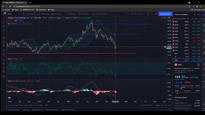Toggle the magnet mode for drawings

coord(4,60)
